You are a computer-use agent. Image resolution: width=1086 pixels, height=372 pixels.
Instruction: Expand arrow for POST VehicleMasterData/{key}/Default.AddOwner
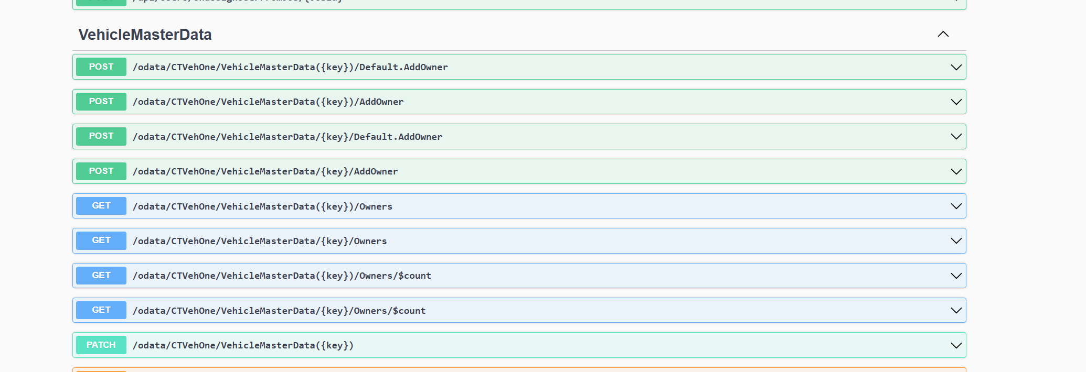pyautogui.click(x=956, y=137)
